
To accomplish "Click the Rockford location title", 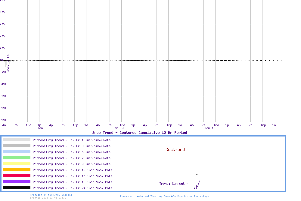I will pyautogui.click(x=175, y=149).
